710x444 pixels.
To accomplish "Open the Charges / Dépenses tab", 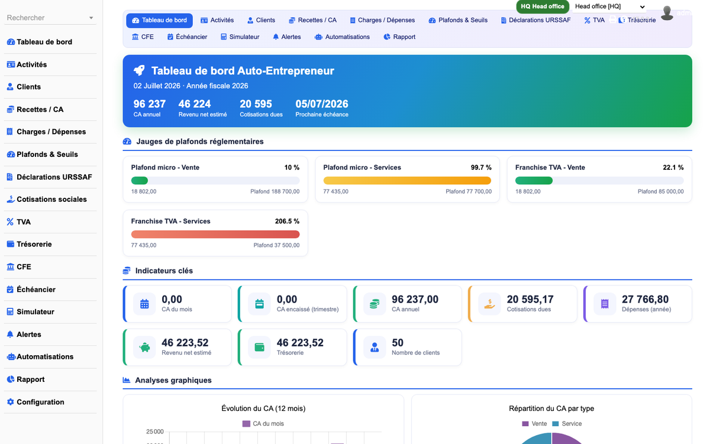I will click(382, 20).
